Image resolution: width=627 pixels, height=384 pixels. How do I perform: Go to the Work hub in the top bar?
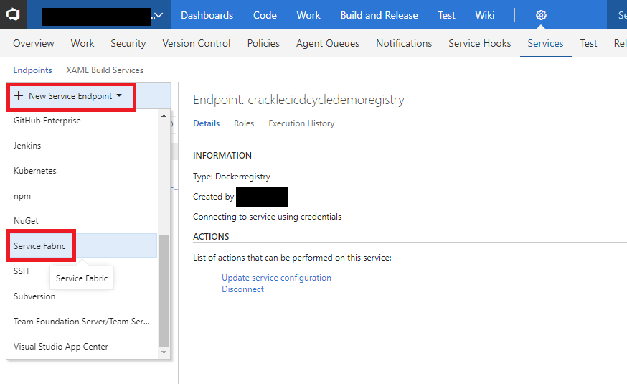[308, 15]
